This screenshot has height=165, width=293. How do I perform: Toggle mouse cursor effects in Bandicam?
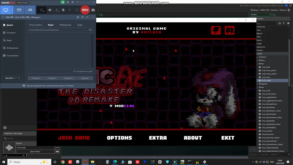tap(63, 10)
